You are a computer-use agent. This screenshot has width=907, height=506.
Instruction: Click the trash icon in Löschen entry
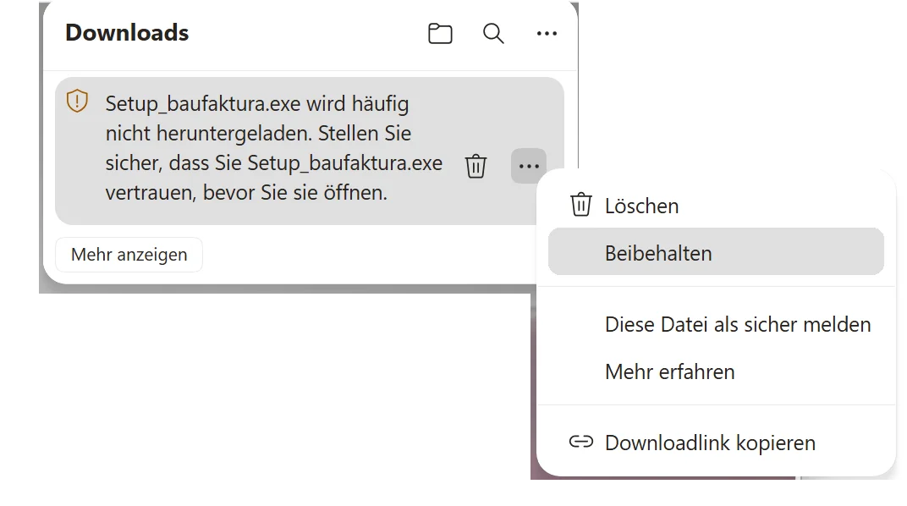pos(580,205)
